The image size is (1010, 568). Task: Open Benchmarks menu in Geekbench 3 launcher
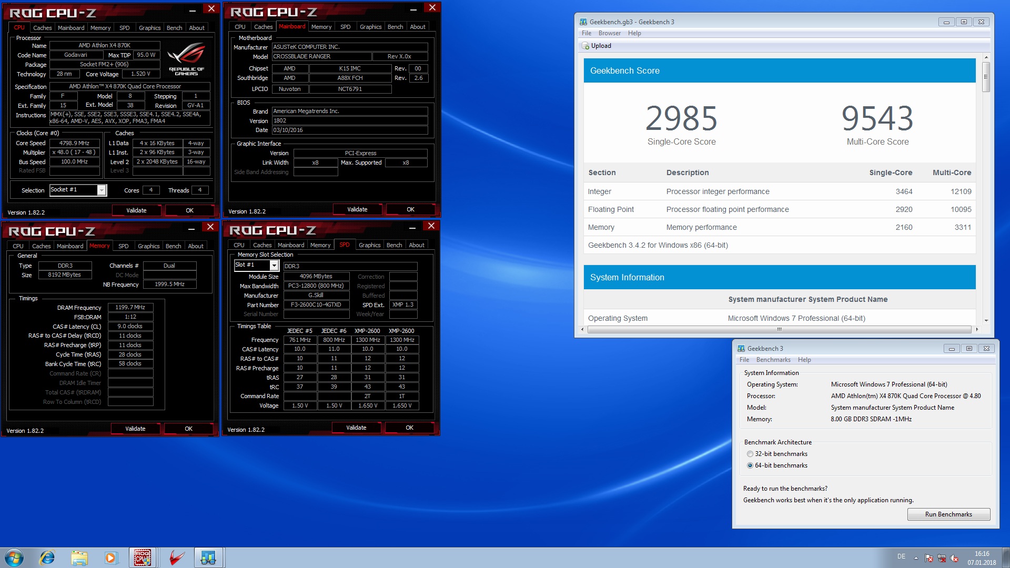773,360
